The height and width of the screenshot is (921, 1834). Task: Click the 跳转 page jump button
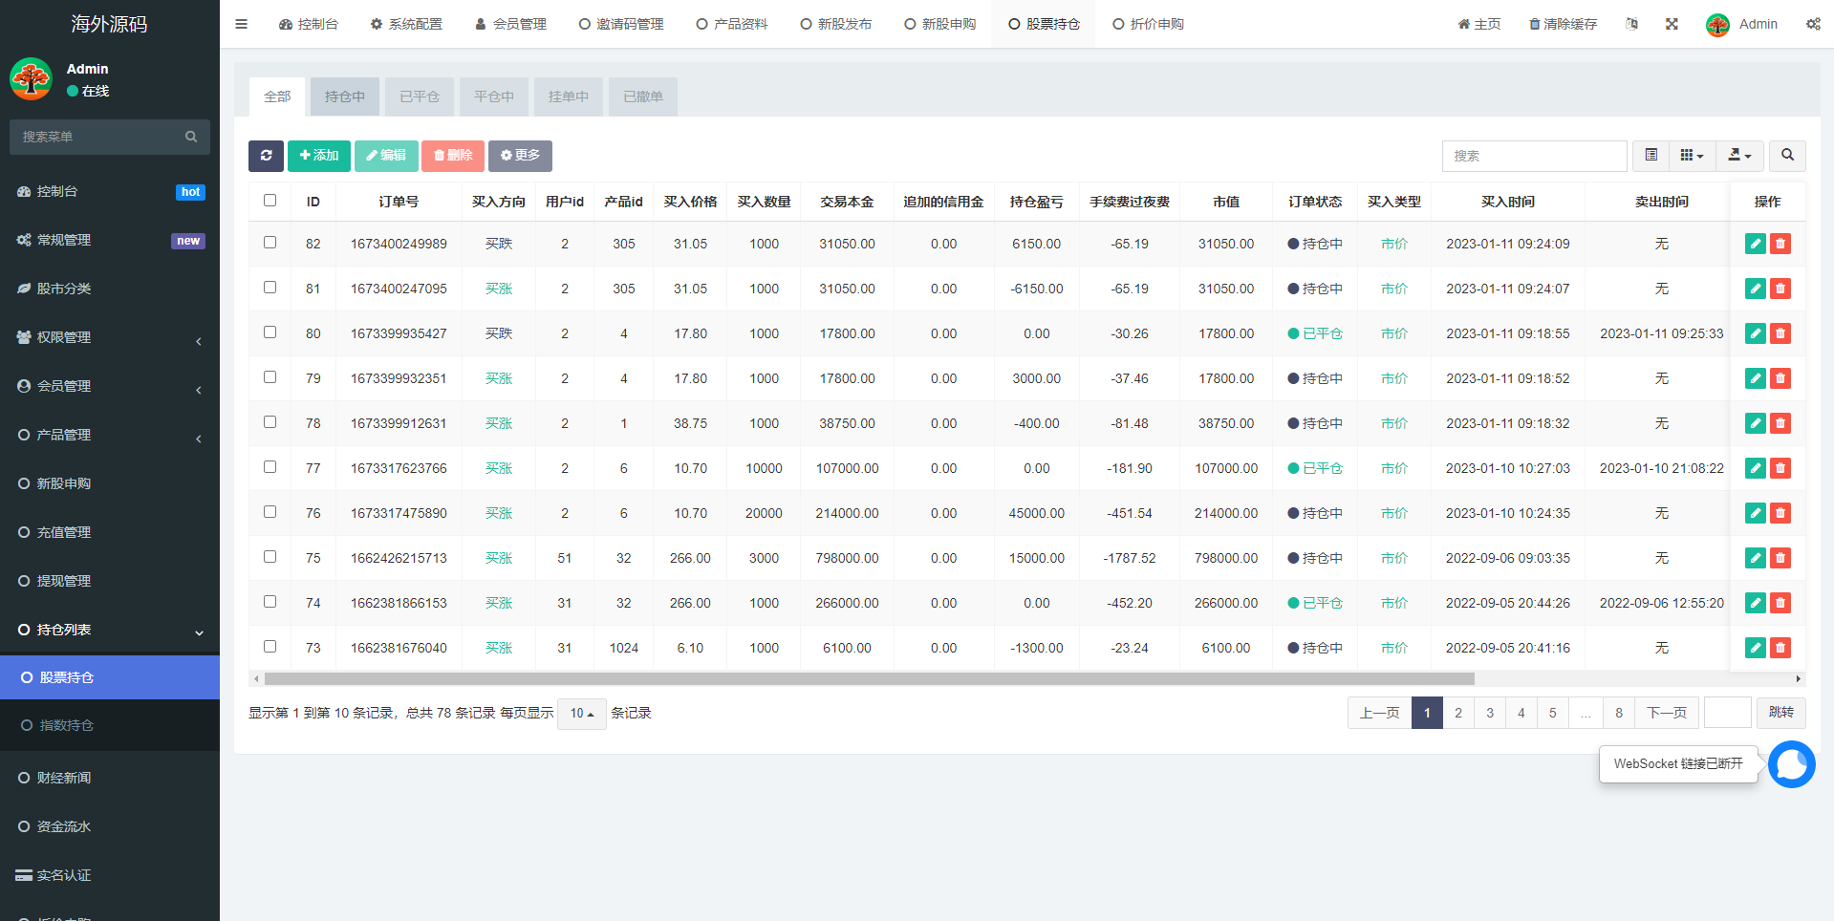[x=1780, y=713]
